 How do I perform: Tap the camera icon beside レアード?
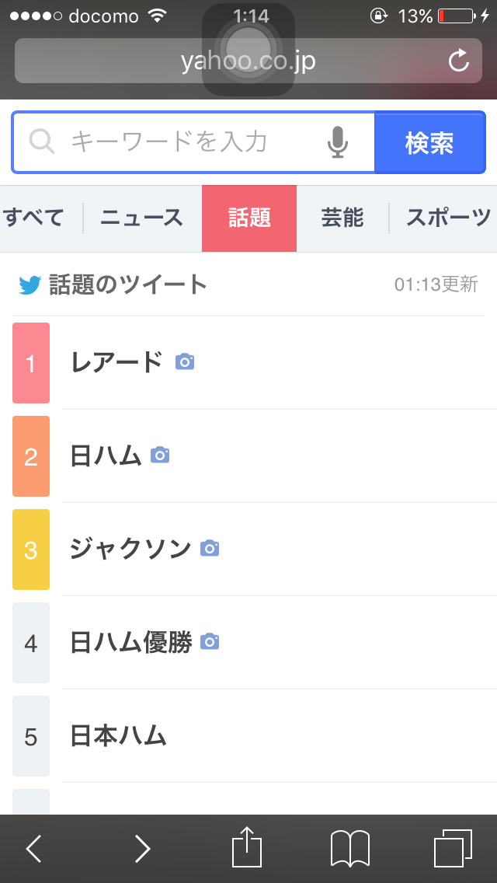click(x=185, y=361)
